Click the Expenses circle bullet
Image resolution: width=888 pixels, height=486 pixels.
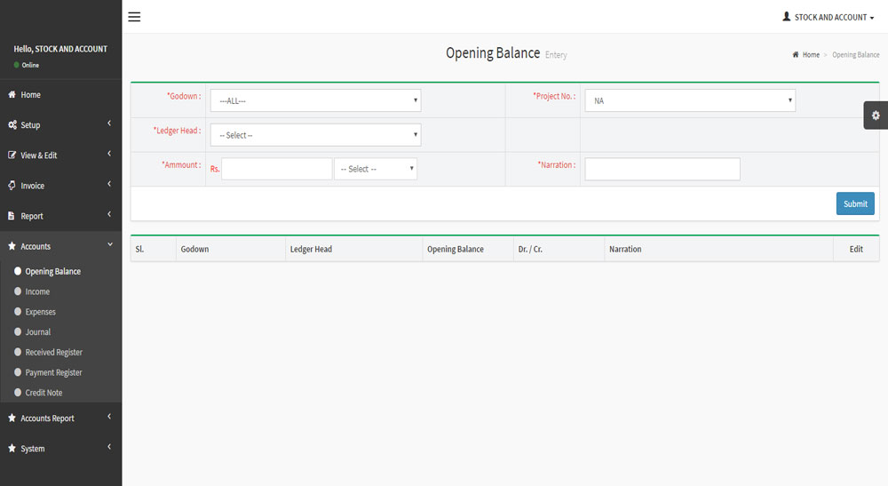18,312
